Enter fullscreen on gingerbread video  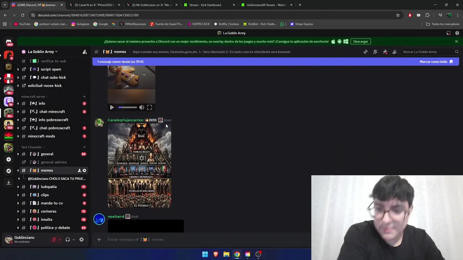149,107
